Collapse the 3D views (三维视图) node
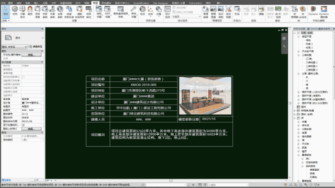This screenshot has width=335, height=188. [x=299, y=55]
